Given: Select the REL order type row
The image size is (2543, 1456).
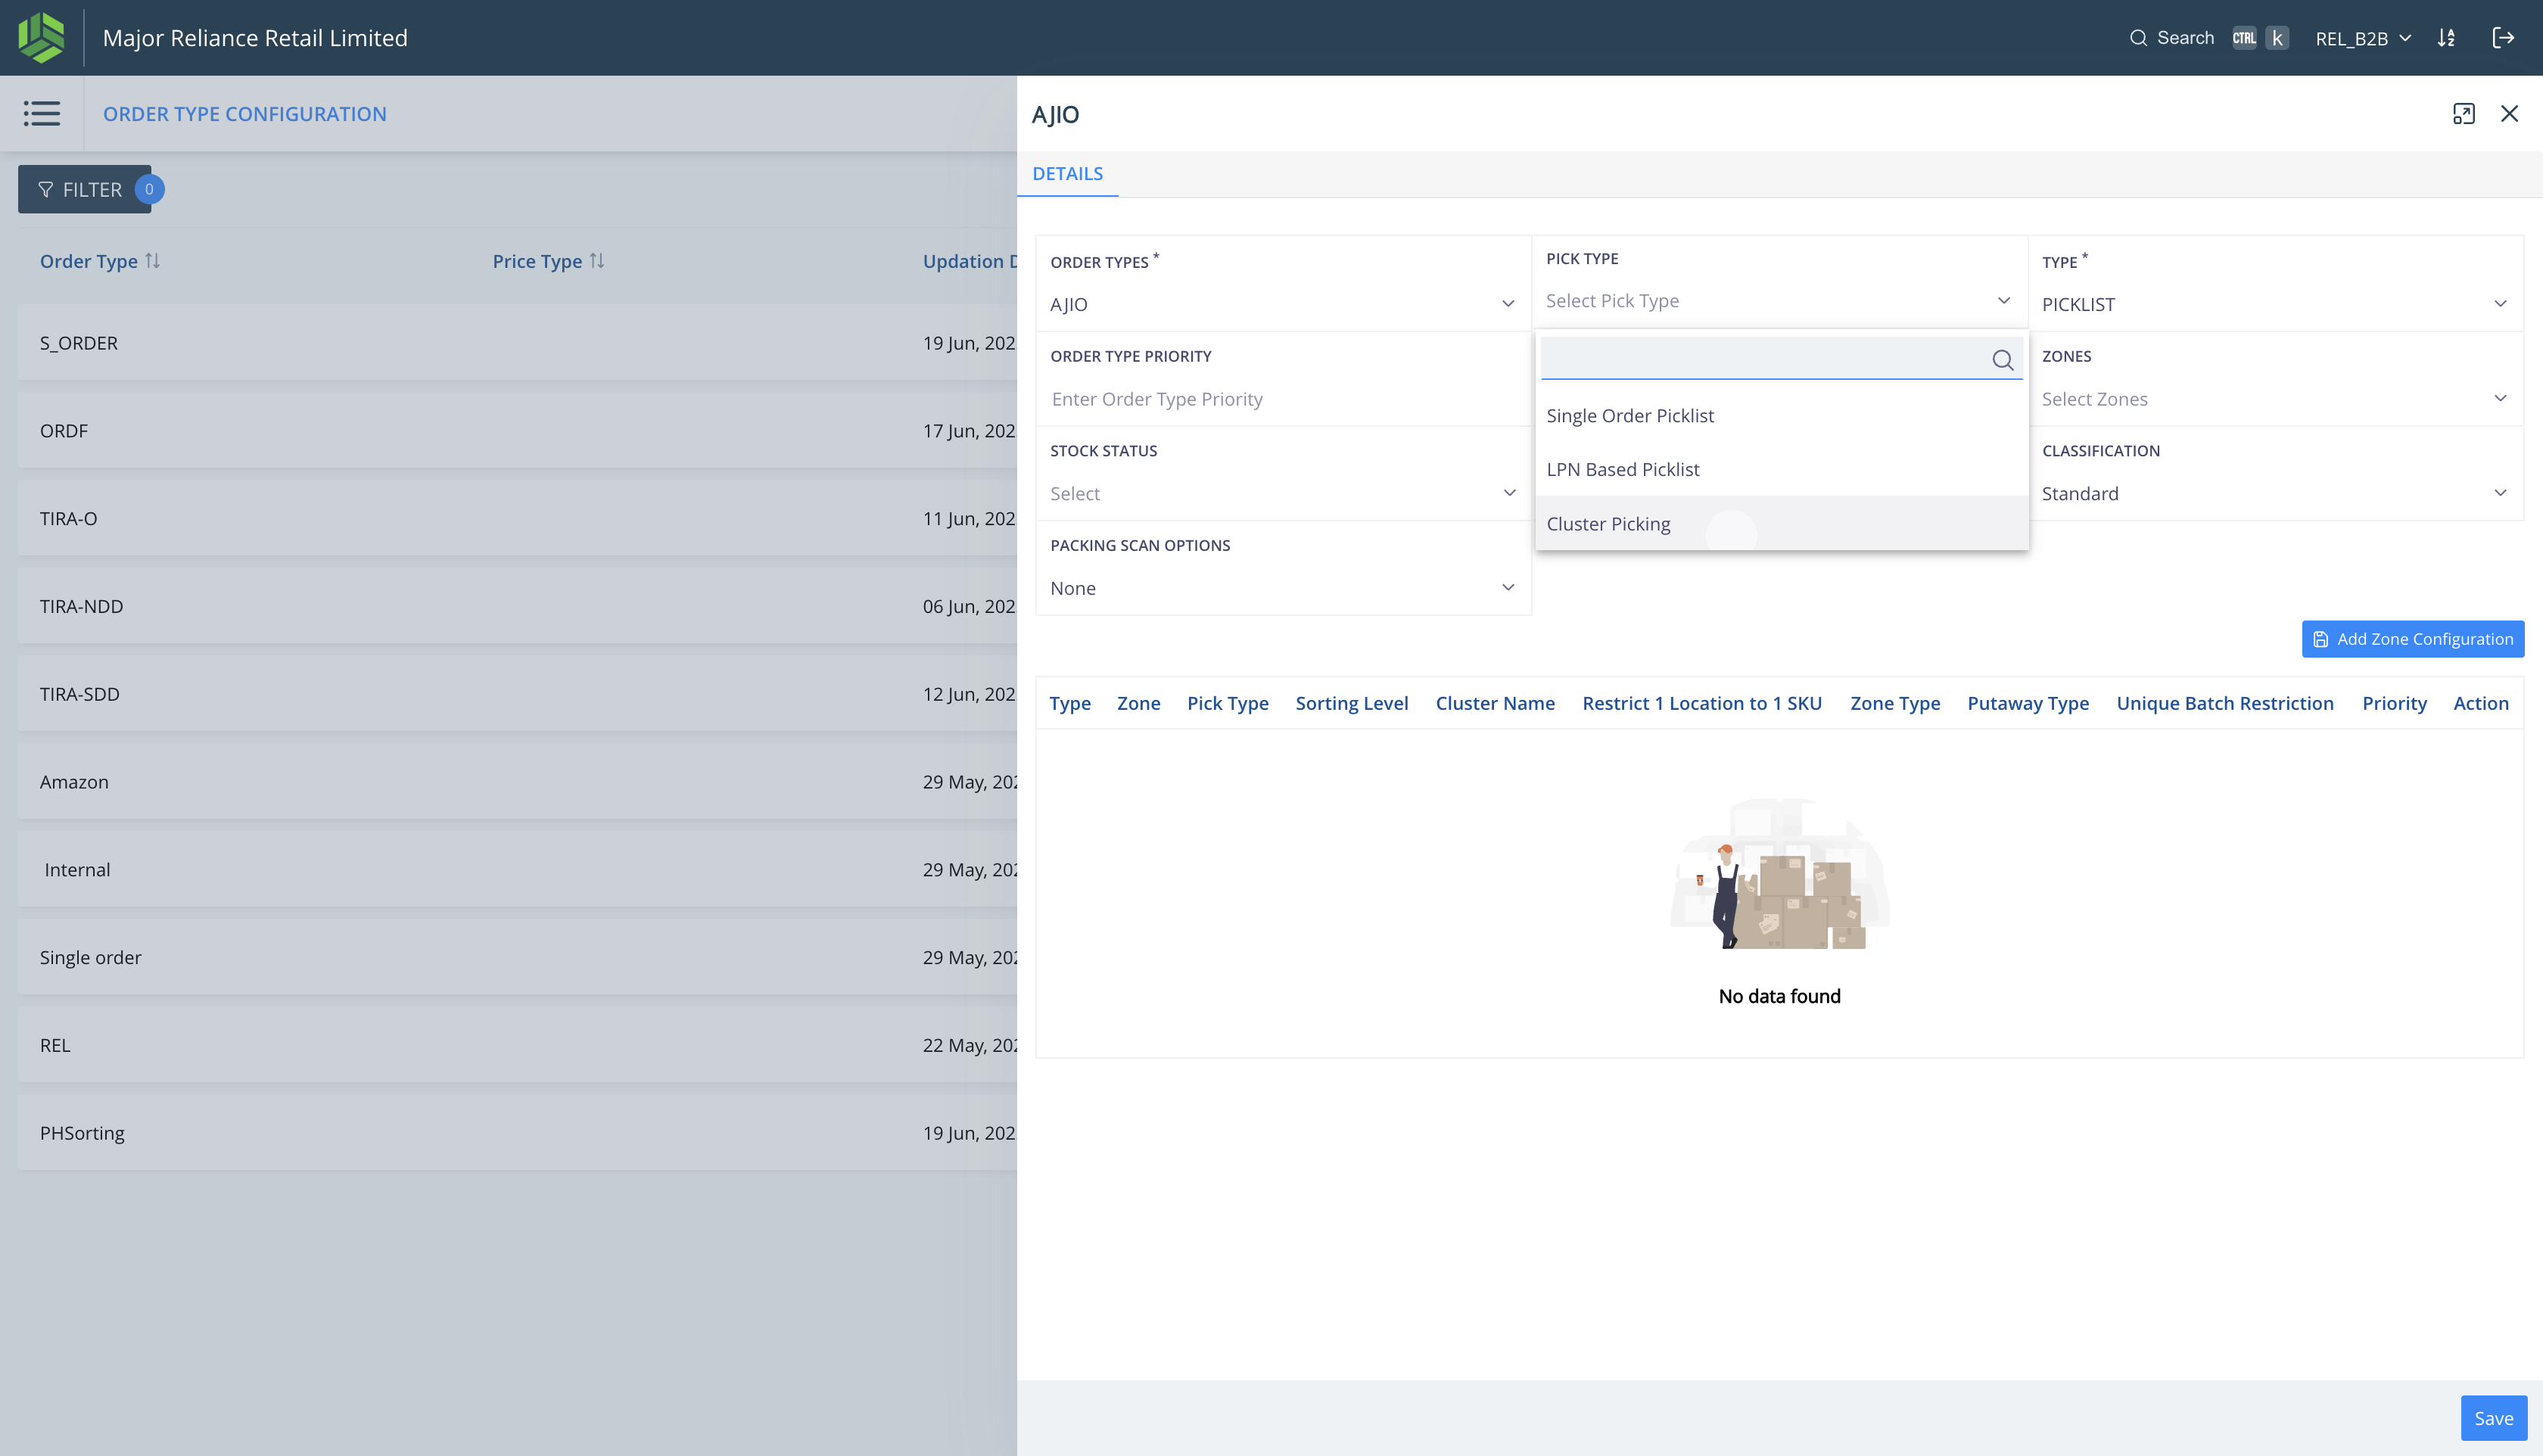Looking at the screenshot, I should click(517, 1045).
